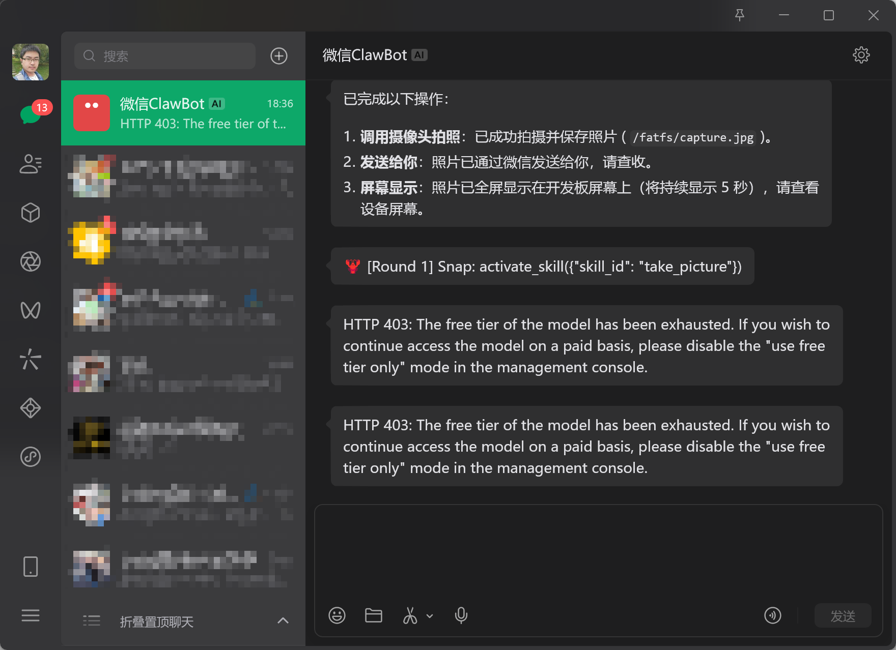The width and height of the screenshot is (896, 650).
Task: Open the Contacts sidebar icon
Action: 31,164
